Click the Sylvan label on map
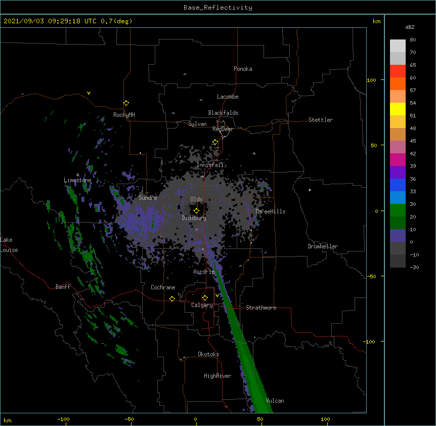436x426 pixels. [x=197, y=124]
